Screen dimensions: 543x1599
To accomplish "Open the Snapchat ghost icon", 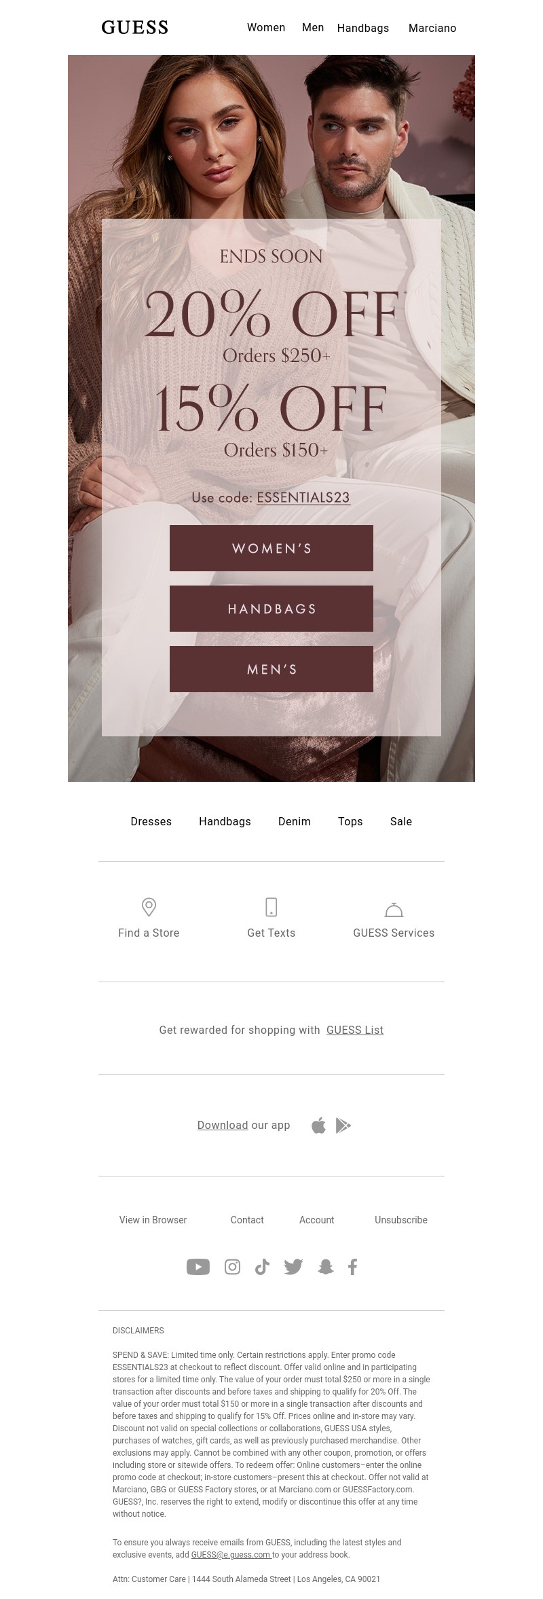I will [x=326, y=1267].
